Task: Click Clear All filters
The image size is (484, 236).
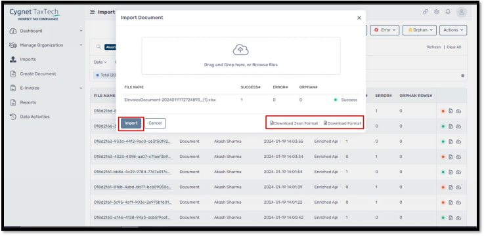Action: (x=454, y=47)
